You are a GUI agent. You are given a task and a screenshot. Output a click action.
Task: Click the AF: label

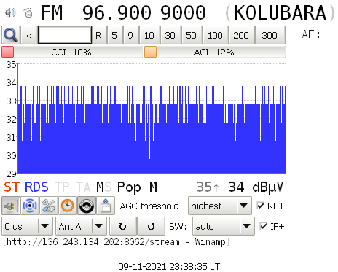tap(311, 34)
